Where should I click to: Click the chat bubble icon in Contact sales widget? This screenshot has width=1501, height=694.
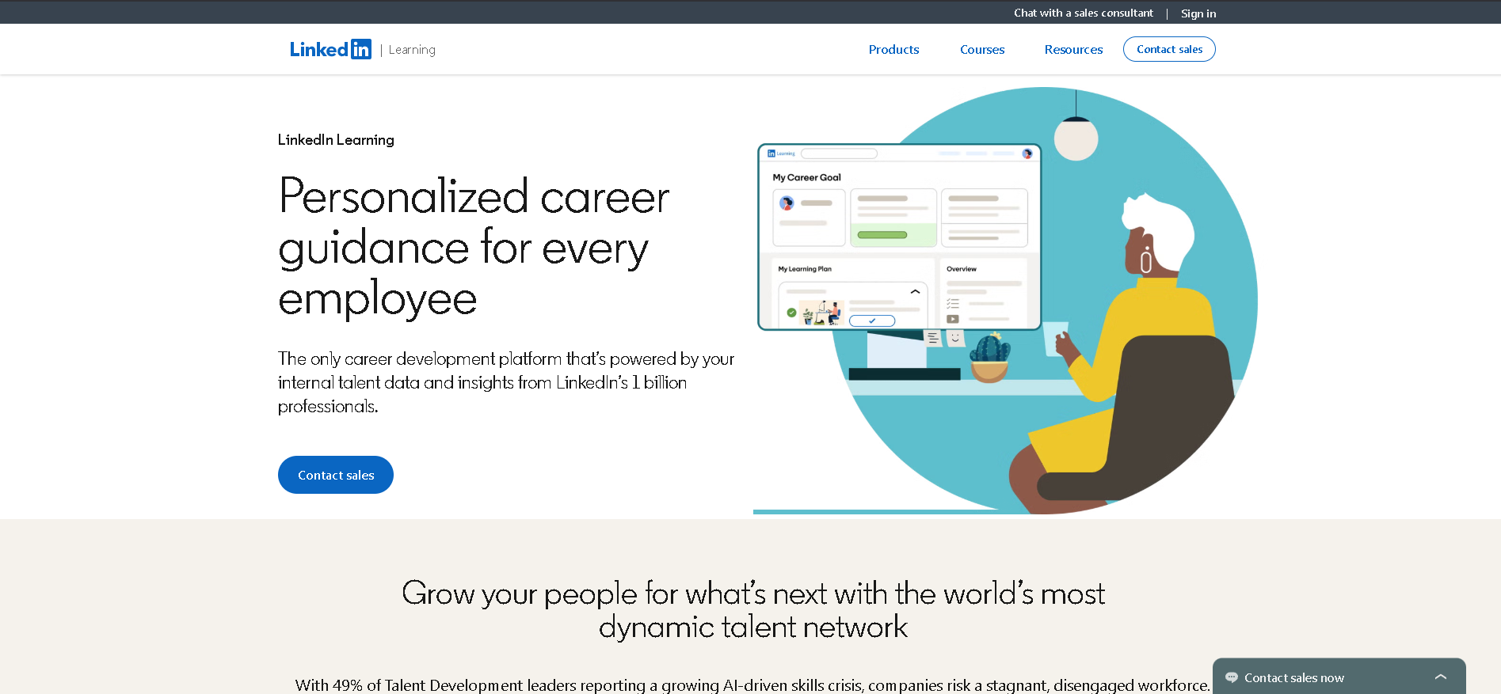coord(1231,677)
